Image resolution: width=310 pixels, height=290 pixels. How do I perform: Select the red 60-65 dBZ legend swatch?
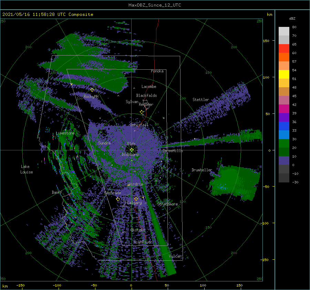click(x=284, y=48)
